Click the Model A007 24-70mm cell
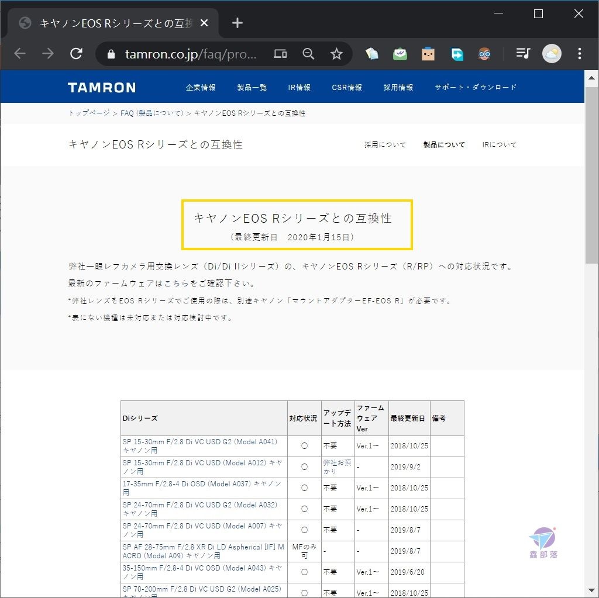Screen dimensions: 599x598 [x=204, y=530]
